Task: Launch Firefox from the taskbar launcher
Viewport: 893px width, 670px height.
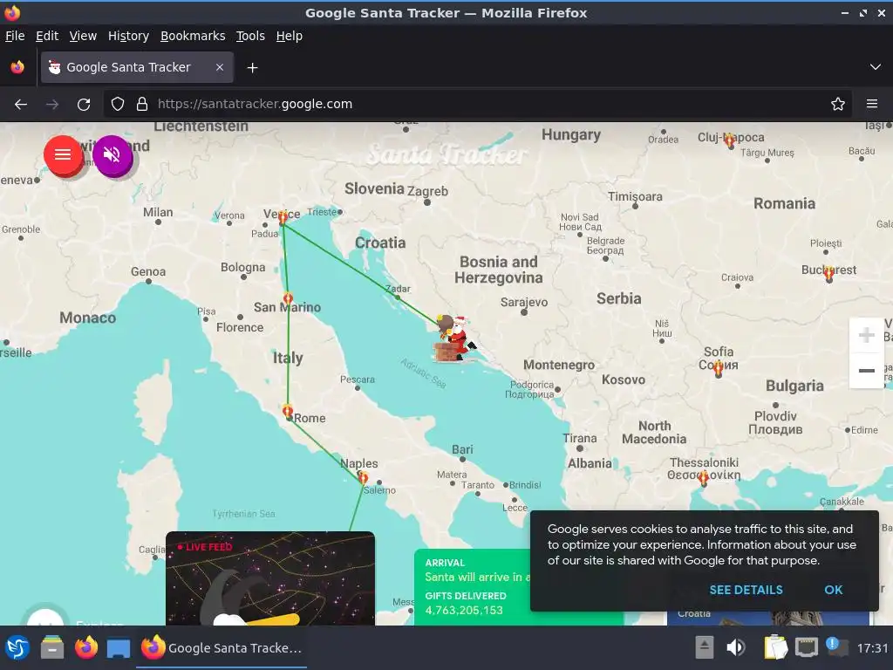Action: click(x=86, y=648)
